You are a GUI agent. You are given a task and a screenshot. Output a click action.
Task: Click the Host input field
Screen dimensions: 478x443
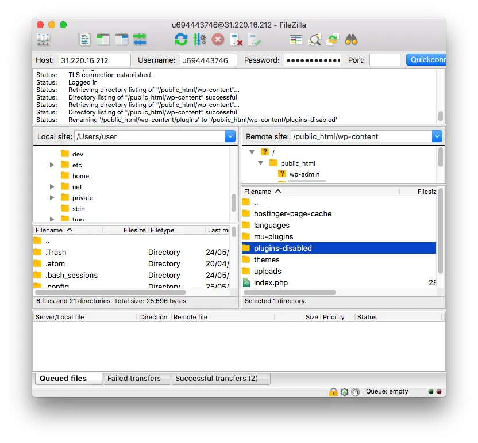(x=94, y=60)
